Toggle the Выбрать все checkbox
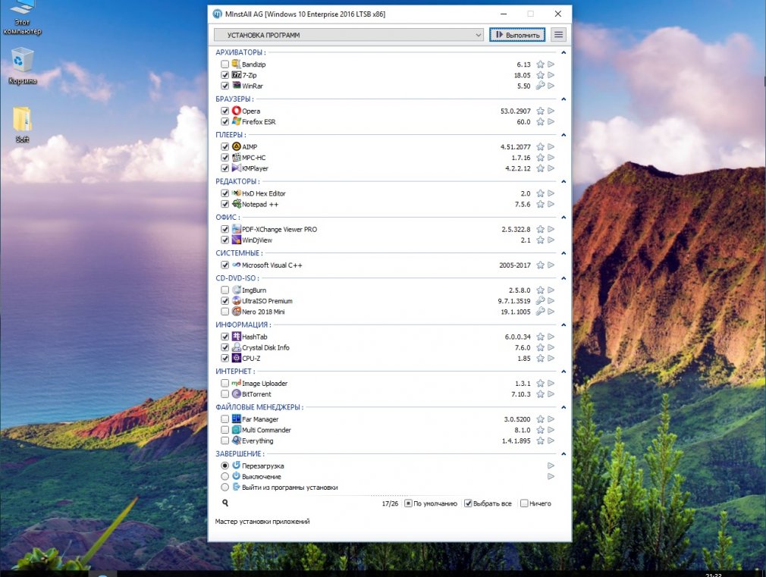This screenshot has width=766, height=577. pyautogui.click(x=468, y=503)
